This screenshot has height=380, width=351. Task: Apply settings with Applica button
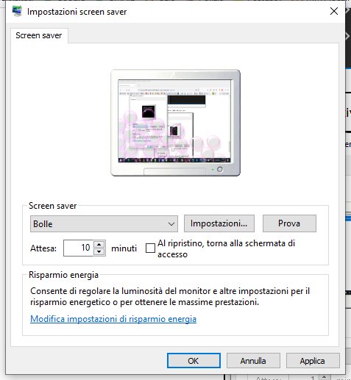point(313,361)
